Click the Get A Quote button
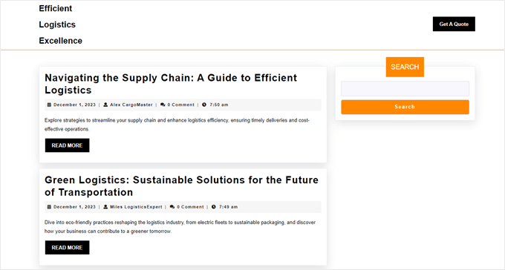Viewport: 505px width, 270px height. click(454, 24)
